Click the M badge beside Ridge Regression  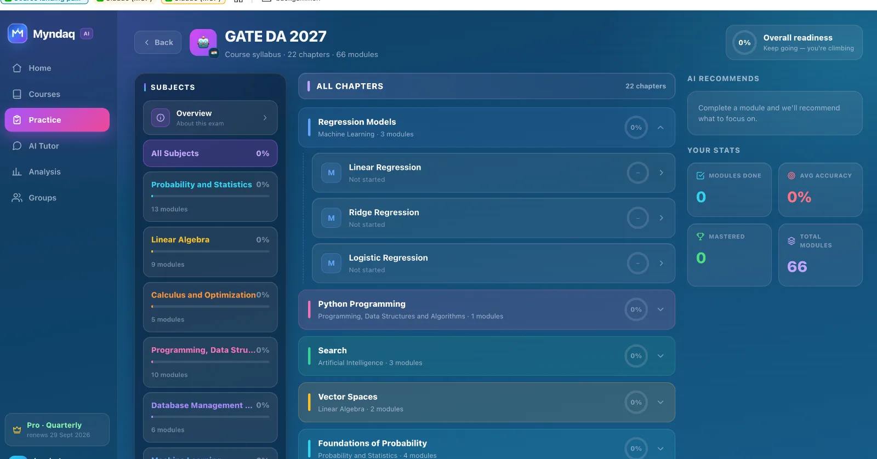[331, 218]
